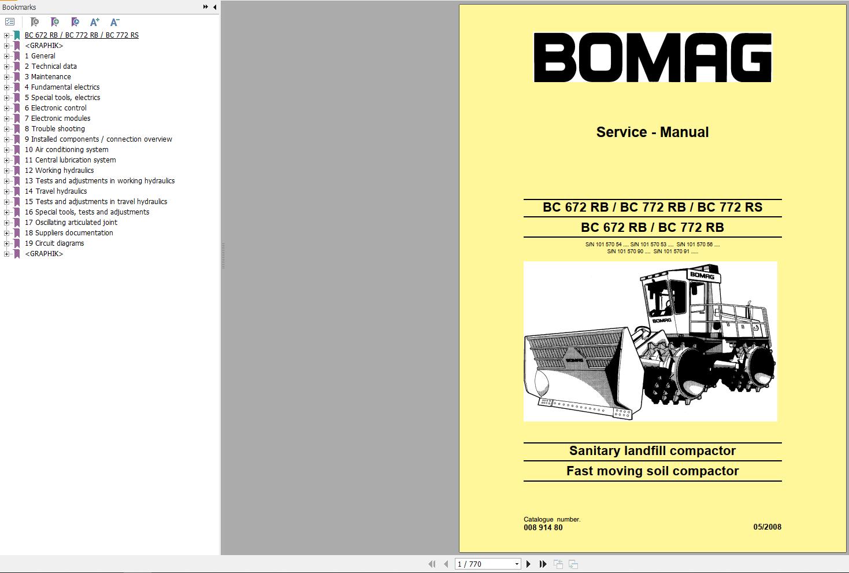Viewport: 849px width, 573px height.
Task: Expand the 8 Trouble shooting bookmark
Action: (6, 129)
